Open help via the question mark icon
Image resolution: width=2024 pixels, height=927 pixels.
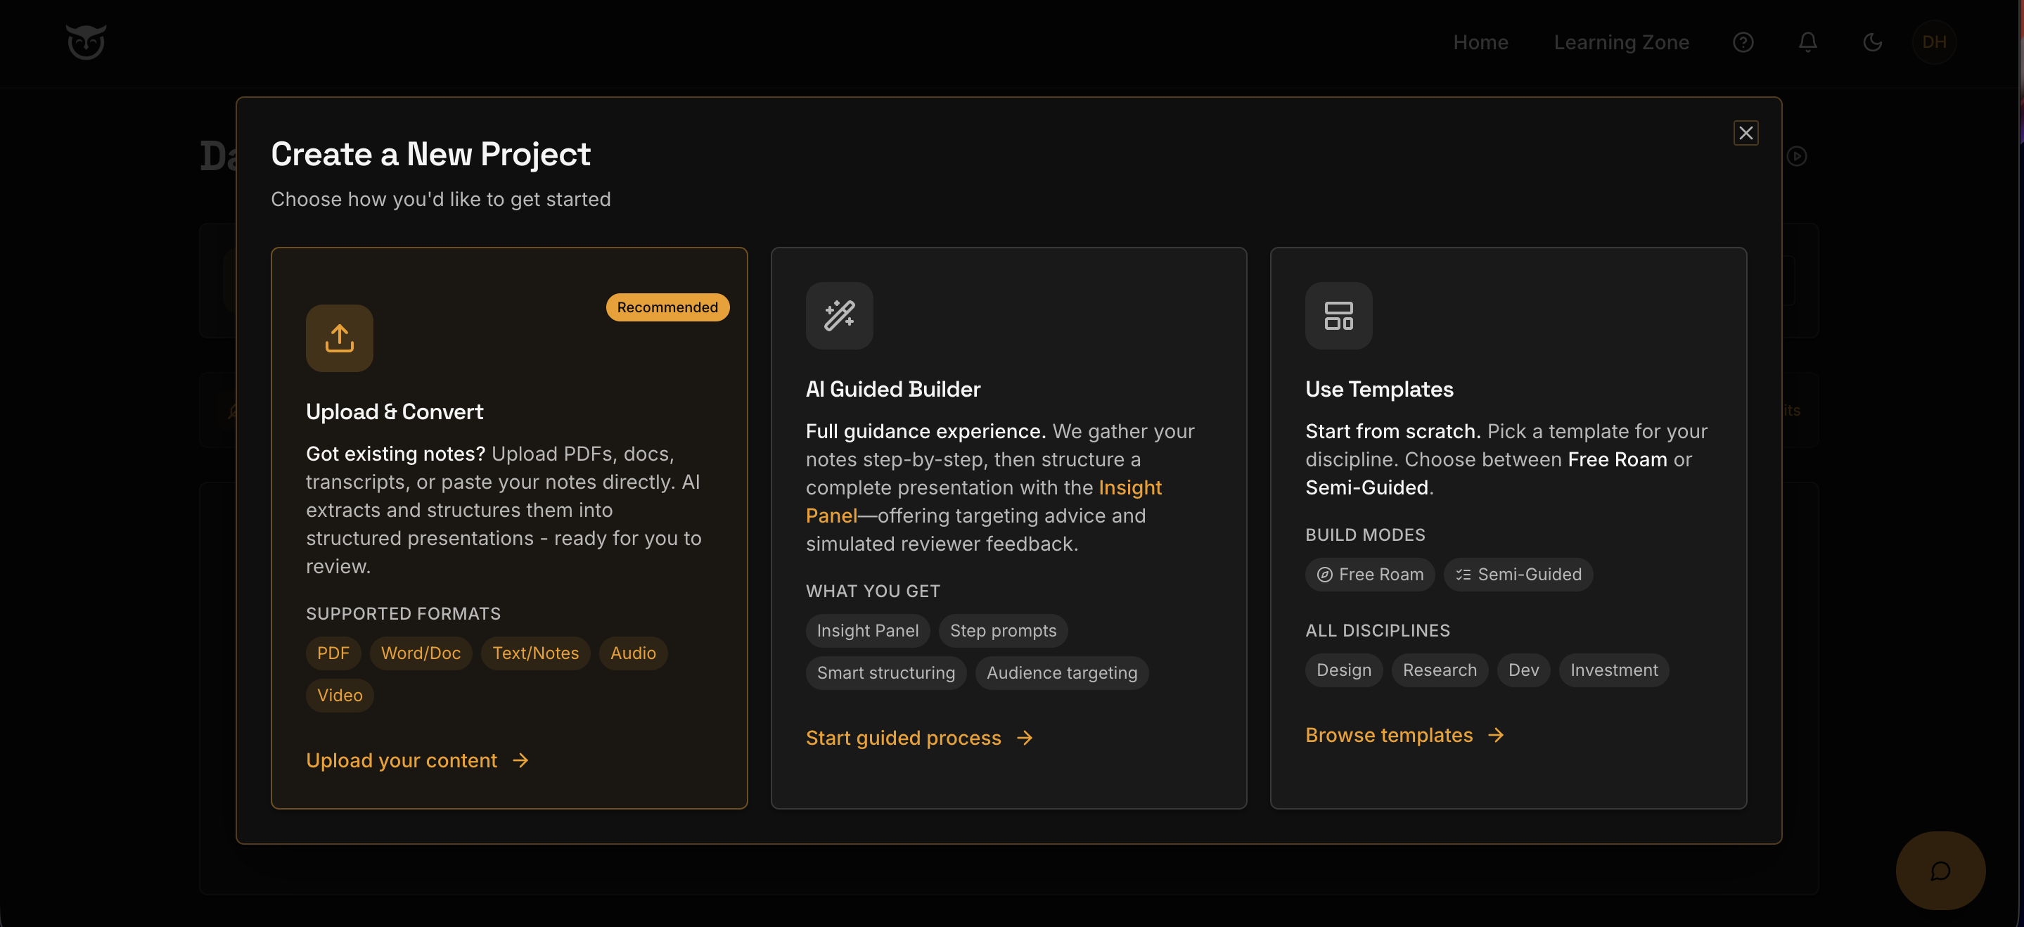pos(1743,42)
